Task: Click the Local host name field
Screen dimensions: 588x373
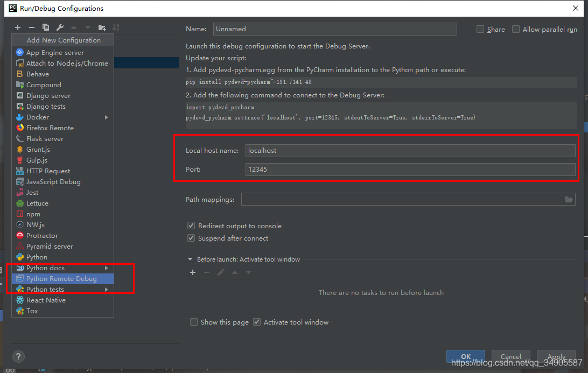Action: click(410, 151)
